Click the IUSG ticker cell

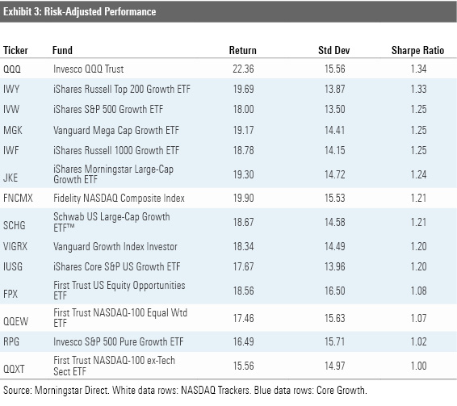pyautogui.click(x=13, y=266)
